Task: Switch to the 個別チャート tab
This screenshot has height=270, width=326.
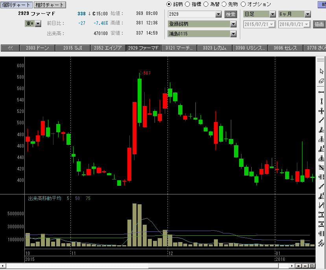Action: [x=16, y=5]
